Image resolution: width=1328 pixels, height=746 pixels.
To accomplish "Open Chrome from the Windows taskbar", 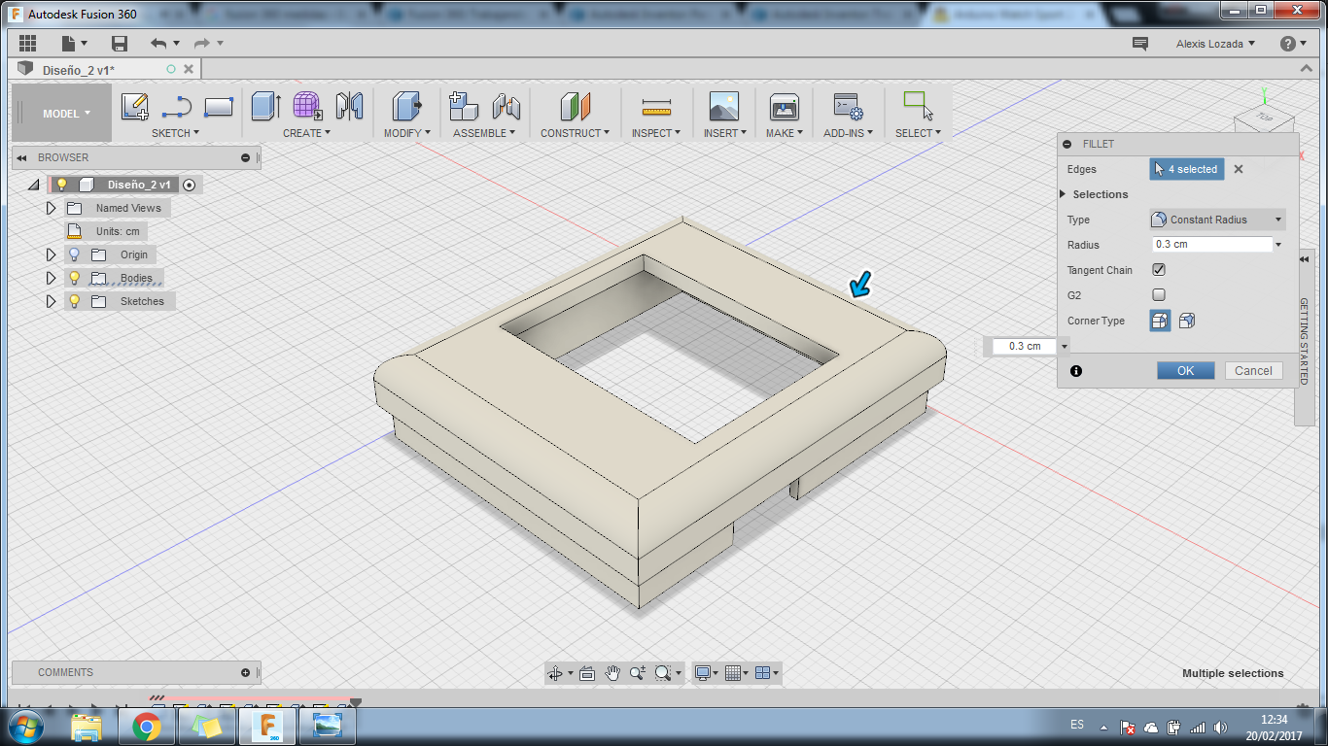I will pos(147,727).
